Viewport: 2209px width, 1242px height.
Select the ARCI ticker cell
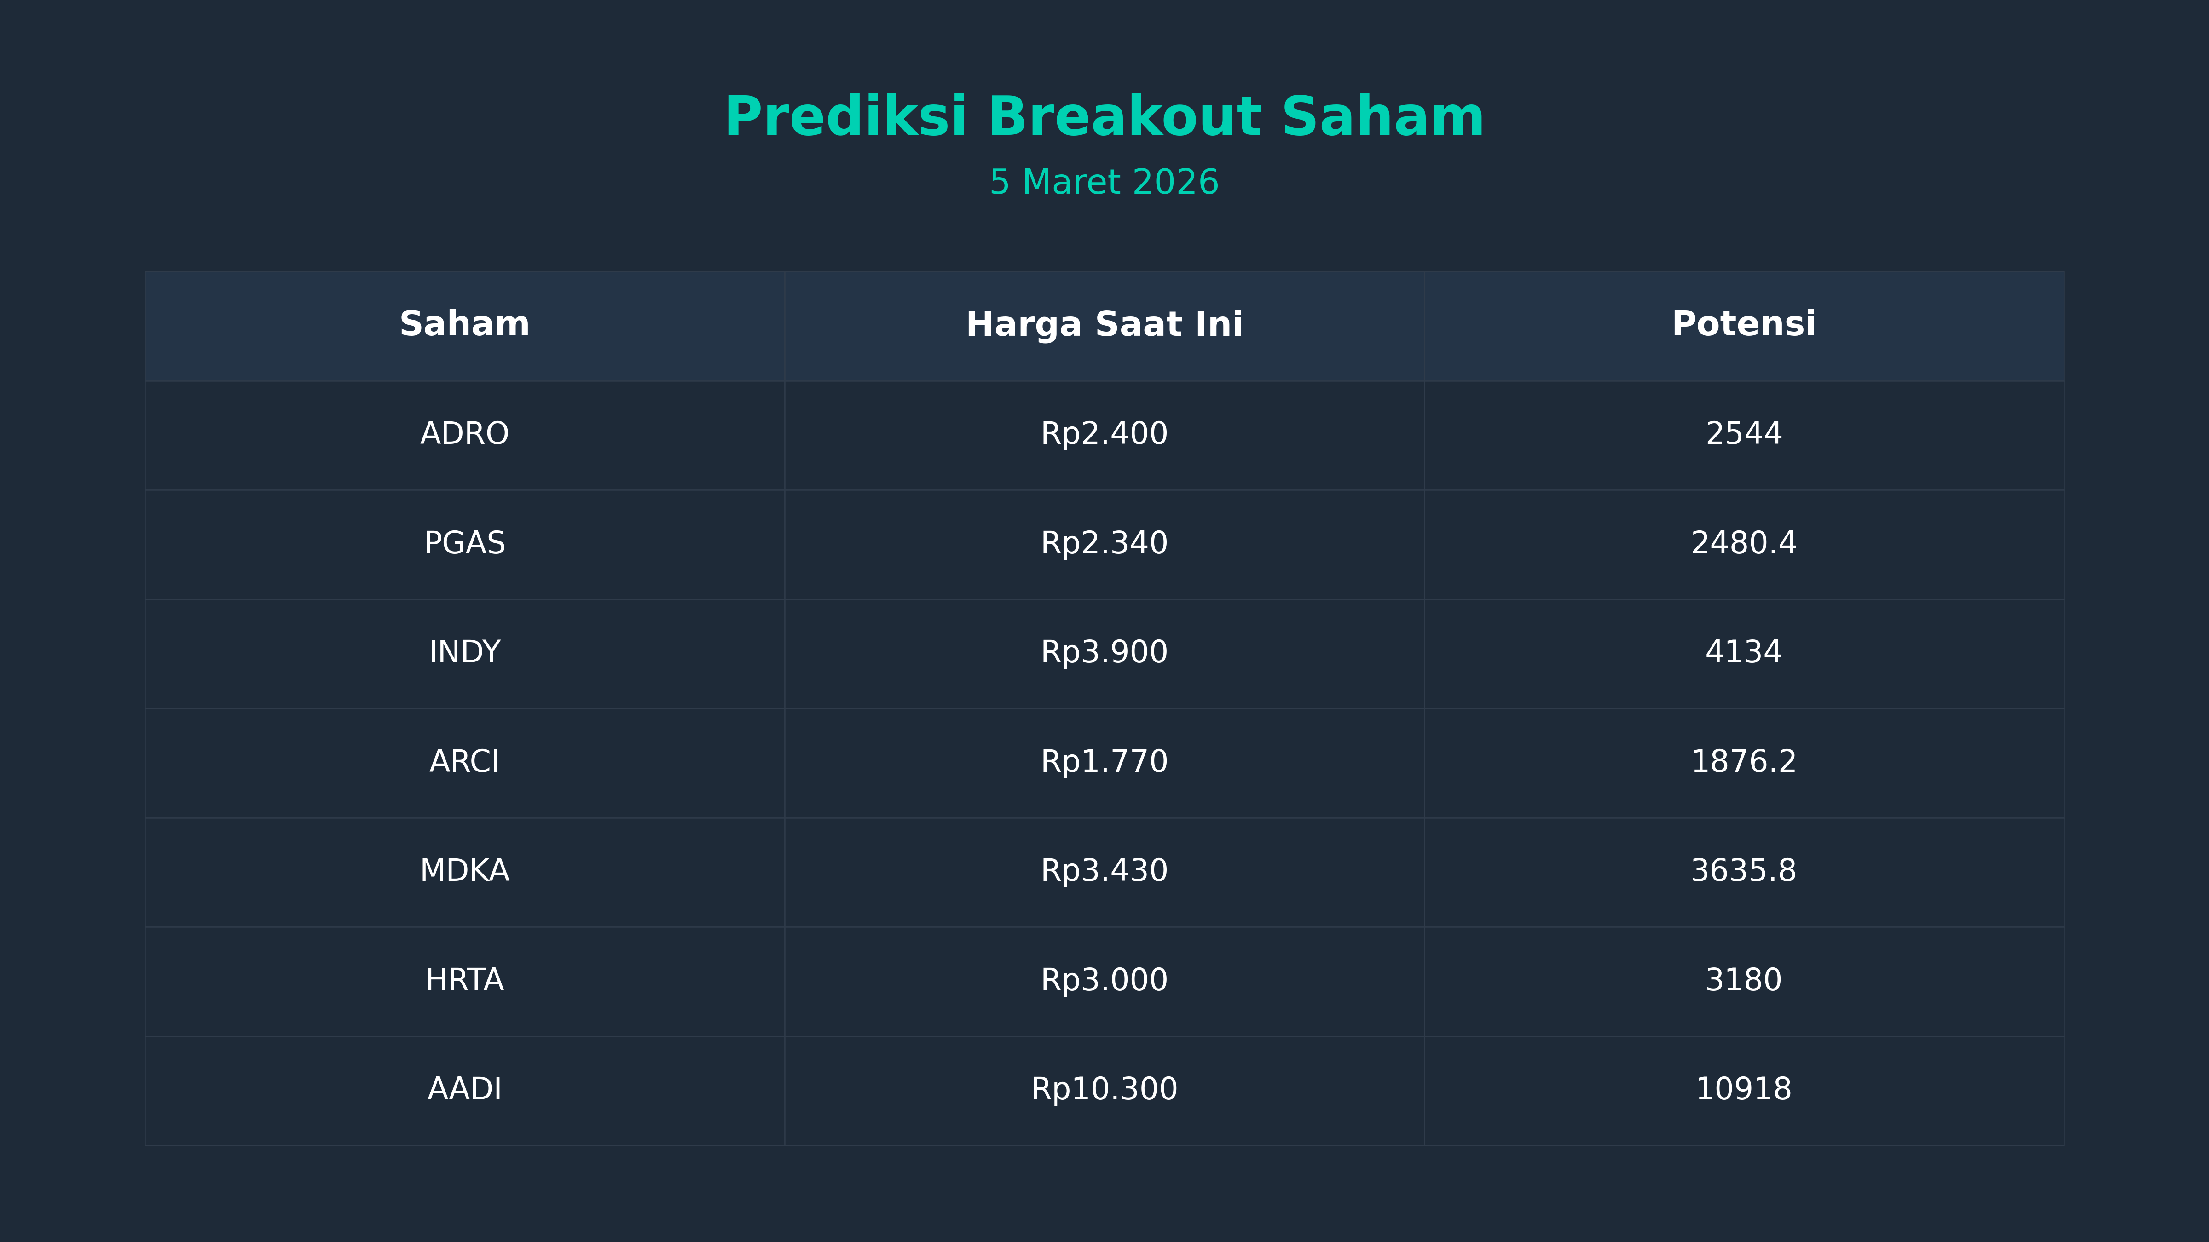pos(464,762)
